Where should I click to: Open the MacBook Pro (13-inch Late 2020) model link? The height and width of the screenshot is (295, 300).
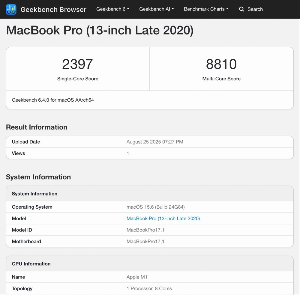163,218
